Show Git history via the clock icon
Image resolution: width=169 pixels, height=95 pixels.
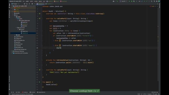[x=149, y=1]
